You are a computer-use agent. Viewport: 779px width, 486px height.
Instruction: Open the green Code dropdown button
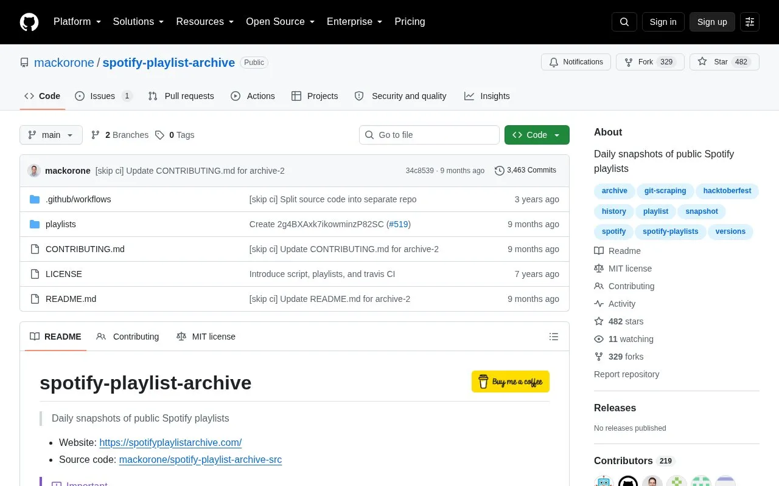click(537, 135)
